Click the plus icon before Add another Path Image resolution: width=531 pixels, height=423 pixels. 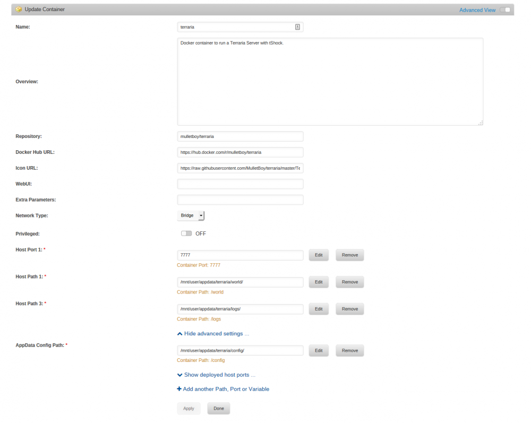pos(179,389)
